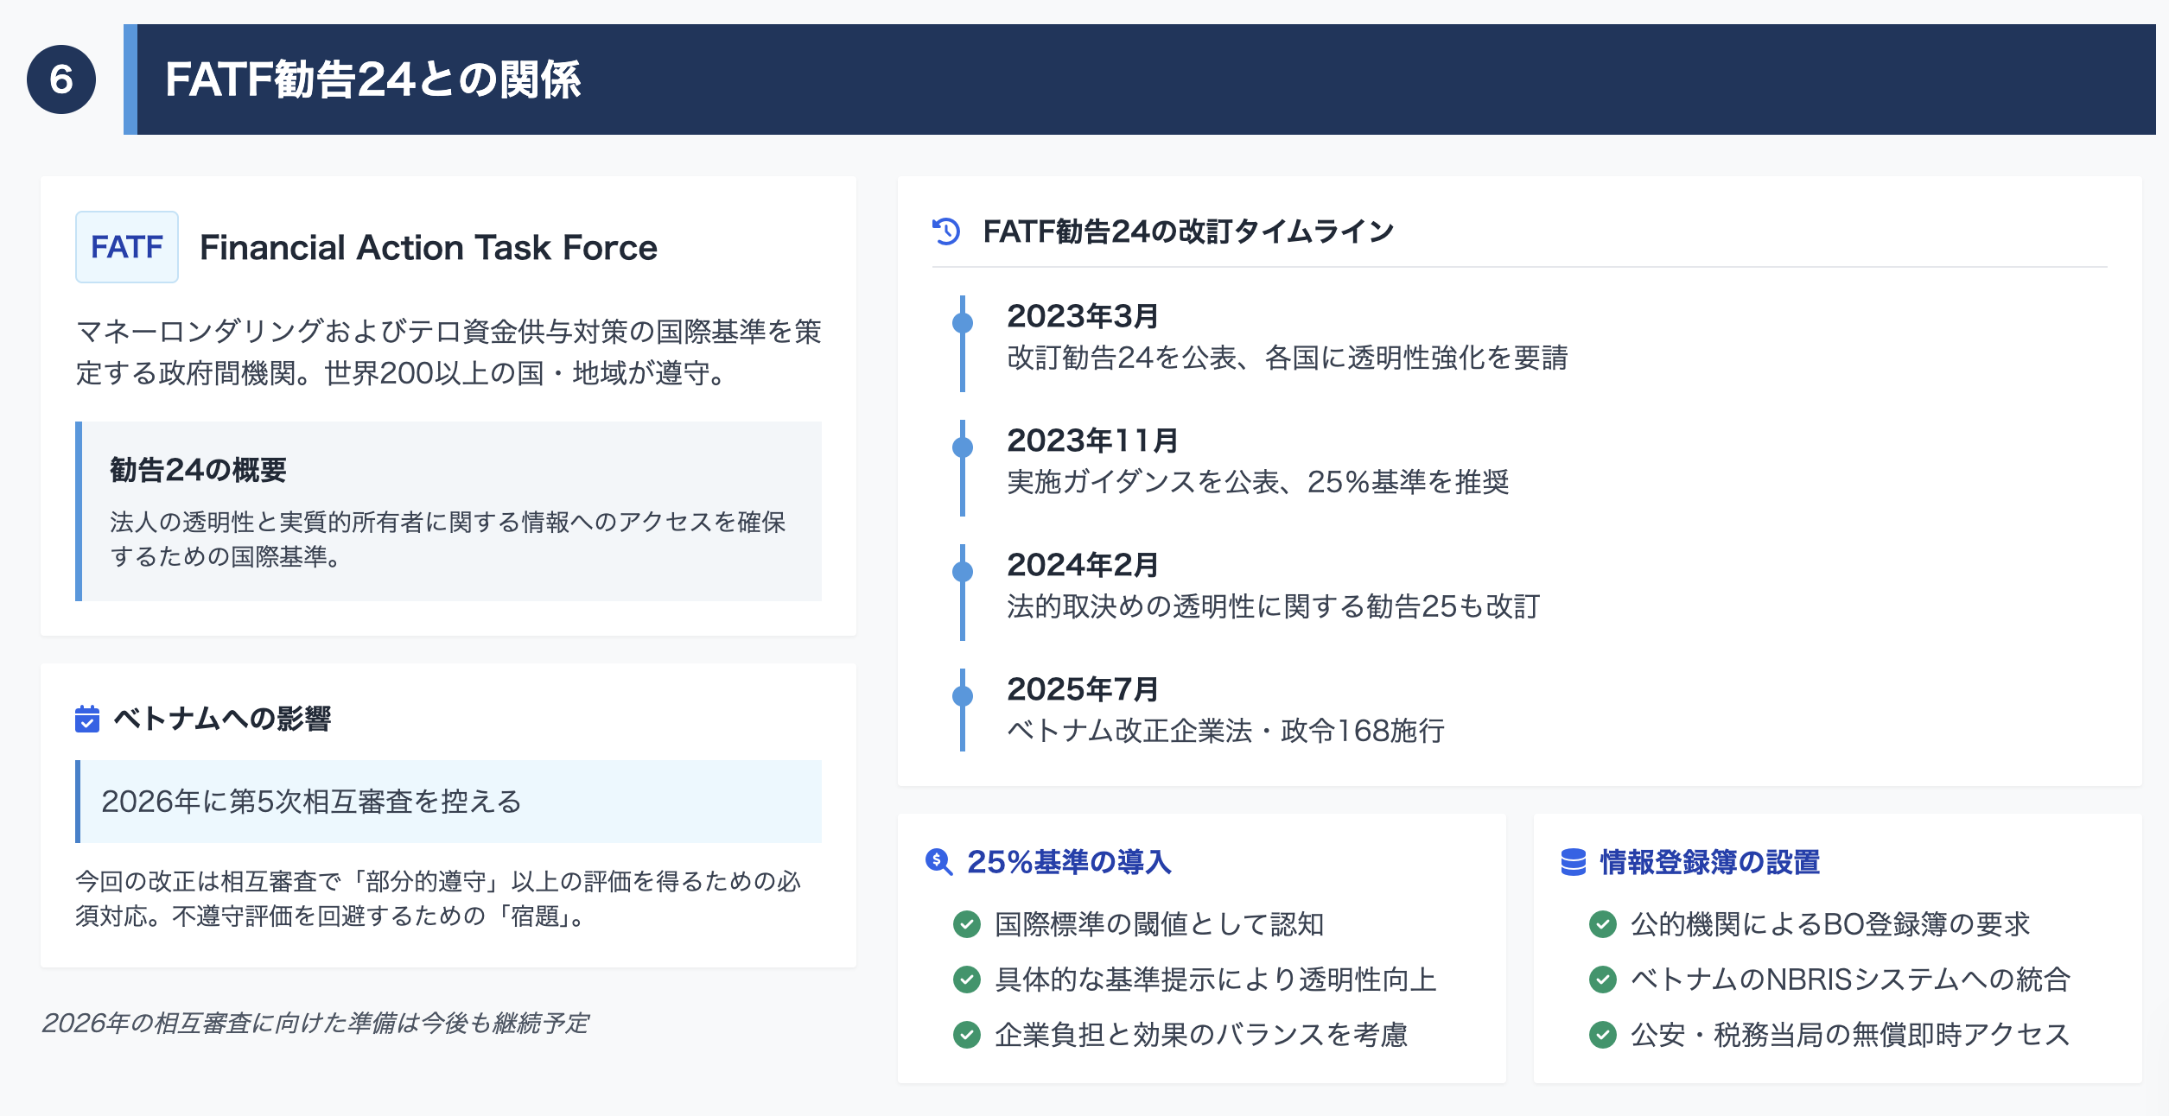Click check icon next to 公安・税務当局の無償即時アクセス
The width and height of the screenshot is (2169, 1116).
coord(1603,1035)
